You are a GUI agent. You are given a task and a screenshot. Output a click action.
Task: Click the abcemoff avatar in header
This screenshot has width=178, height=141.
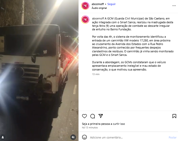[x=85, y=6]
